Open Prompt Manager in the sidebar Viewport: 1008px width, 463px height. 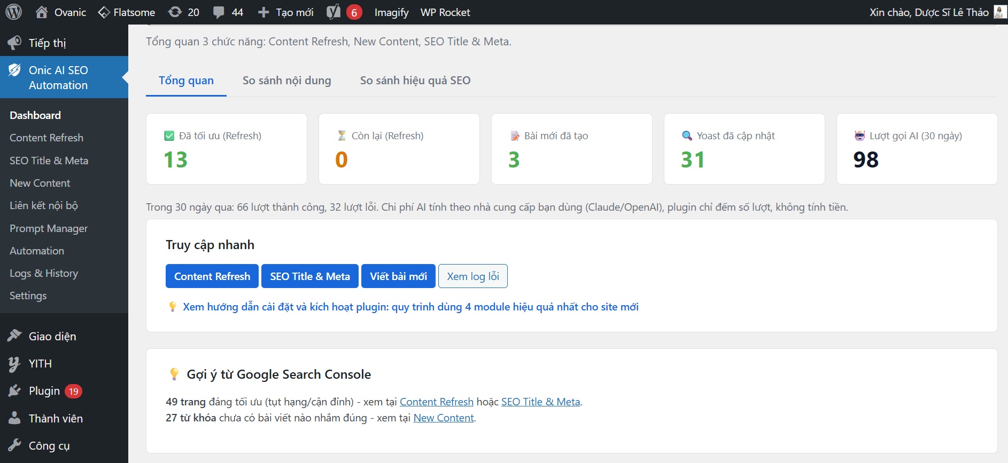point(49,228)
